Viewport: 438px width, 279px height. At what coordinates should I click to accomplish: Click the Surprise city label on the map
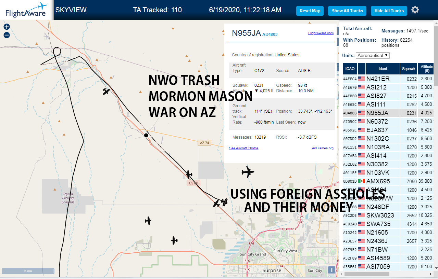272,270
